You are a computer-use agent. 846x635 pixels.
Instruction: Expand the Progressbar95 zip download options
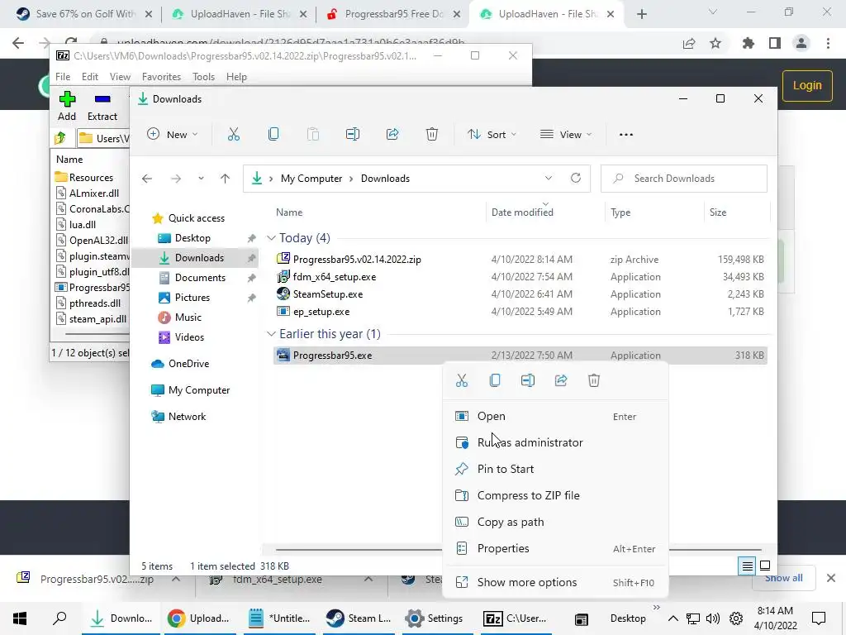click(176, 579)
